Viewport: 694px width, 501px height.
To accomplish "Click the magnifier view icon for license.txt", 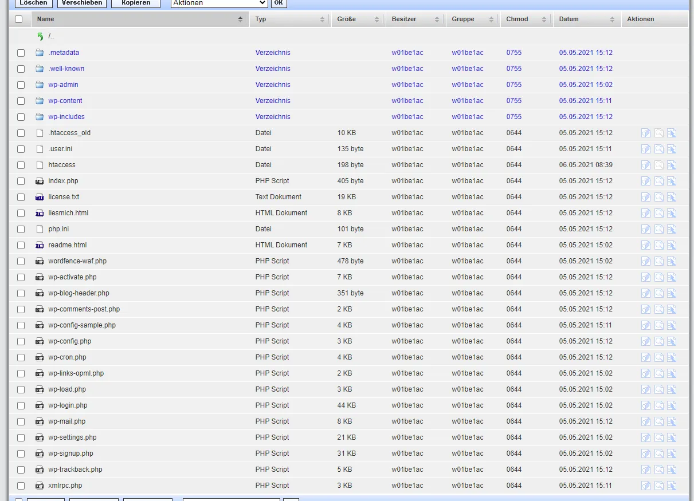I will (x=659, y=197).
